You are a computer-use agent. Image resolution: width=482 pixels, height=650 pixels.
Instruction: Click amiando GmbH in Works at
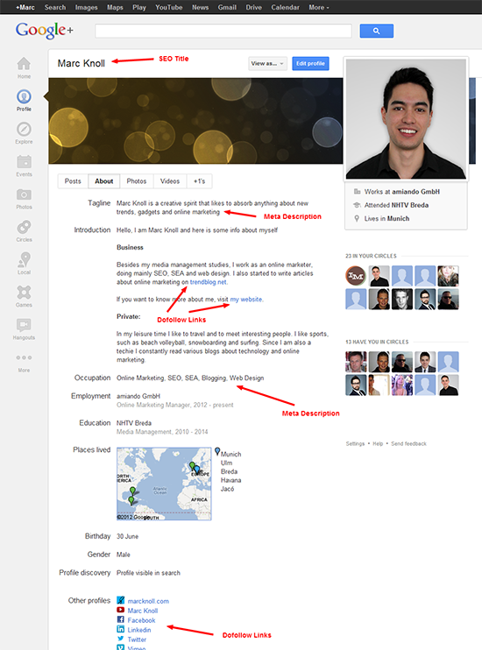415,192
